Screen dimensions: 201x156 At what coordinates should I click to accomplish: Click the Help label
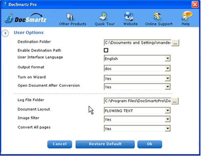tap(186, 24)
